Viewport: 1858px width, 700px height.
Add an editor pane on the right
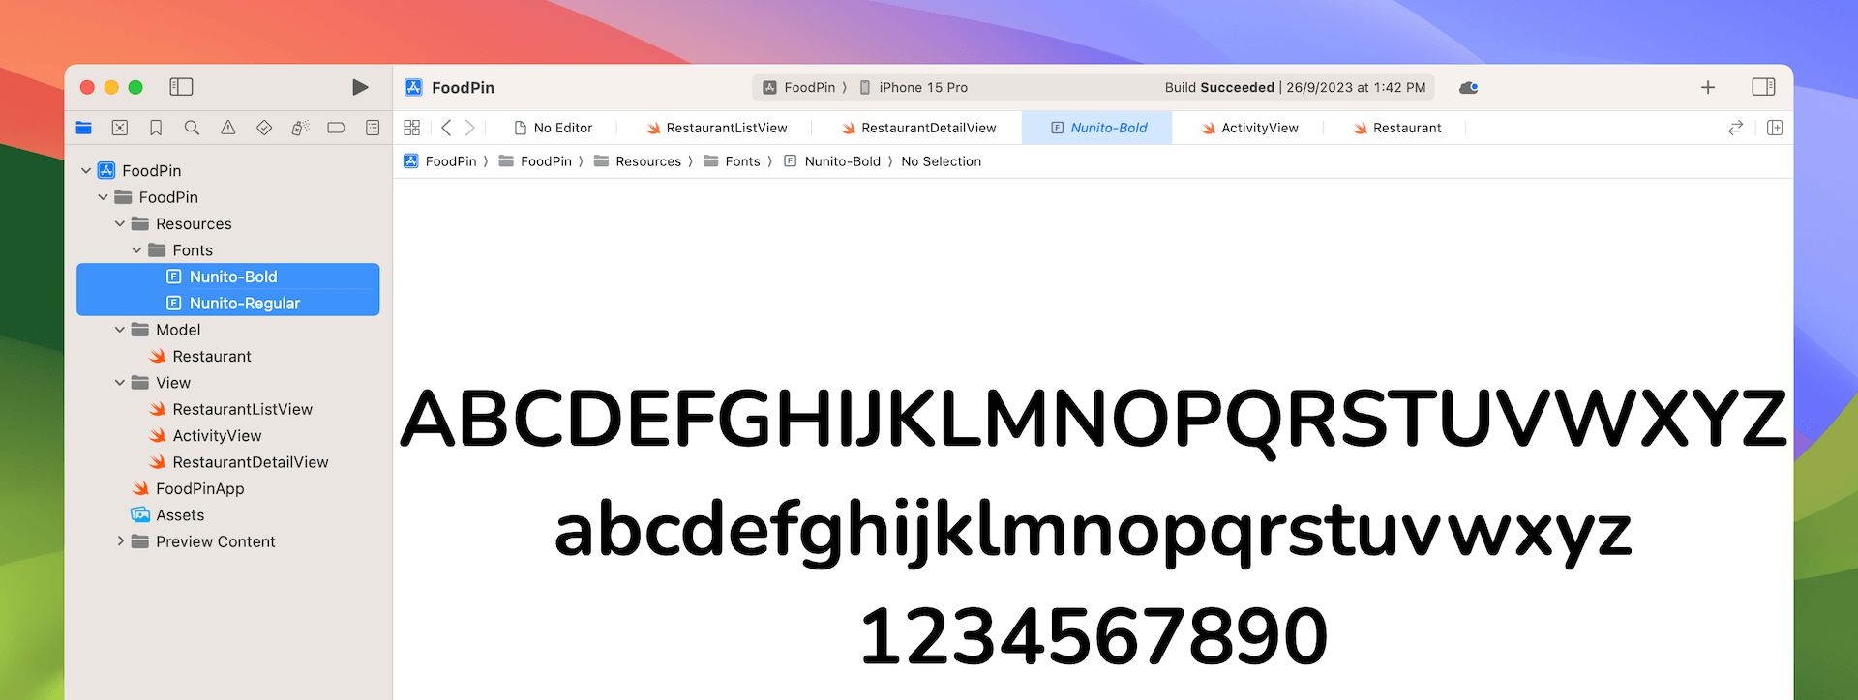[1774, 128]
